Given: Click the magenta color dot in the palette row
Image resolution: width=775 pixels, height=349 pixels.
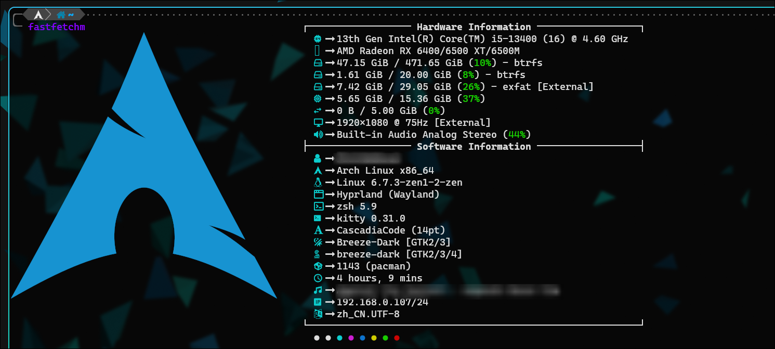Looking at the screenshot, I should click(x=351, y=338).
